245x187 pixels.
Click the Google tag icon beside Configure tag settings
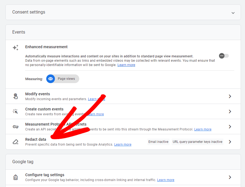tap(15, 177)
